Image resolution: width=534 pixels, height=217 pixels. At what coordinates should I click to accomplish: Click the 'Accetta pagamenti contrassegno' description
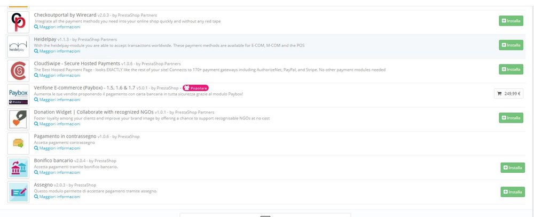point(65,142)
